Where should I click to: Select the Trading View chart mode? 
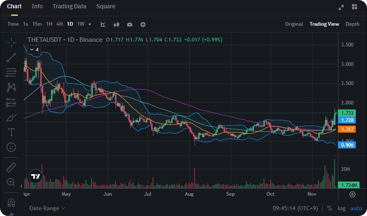tap(324, 24)
